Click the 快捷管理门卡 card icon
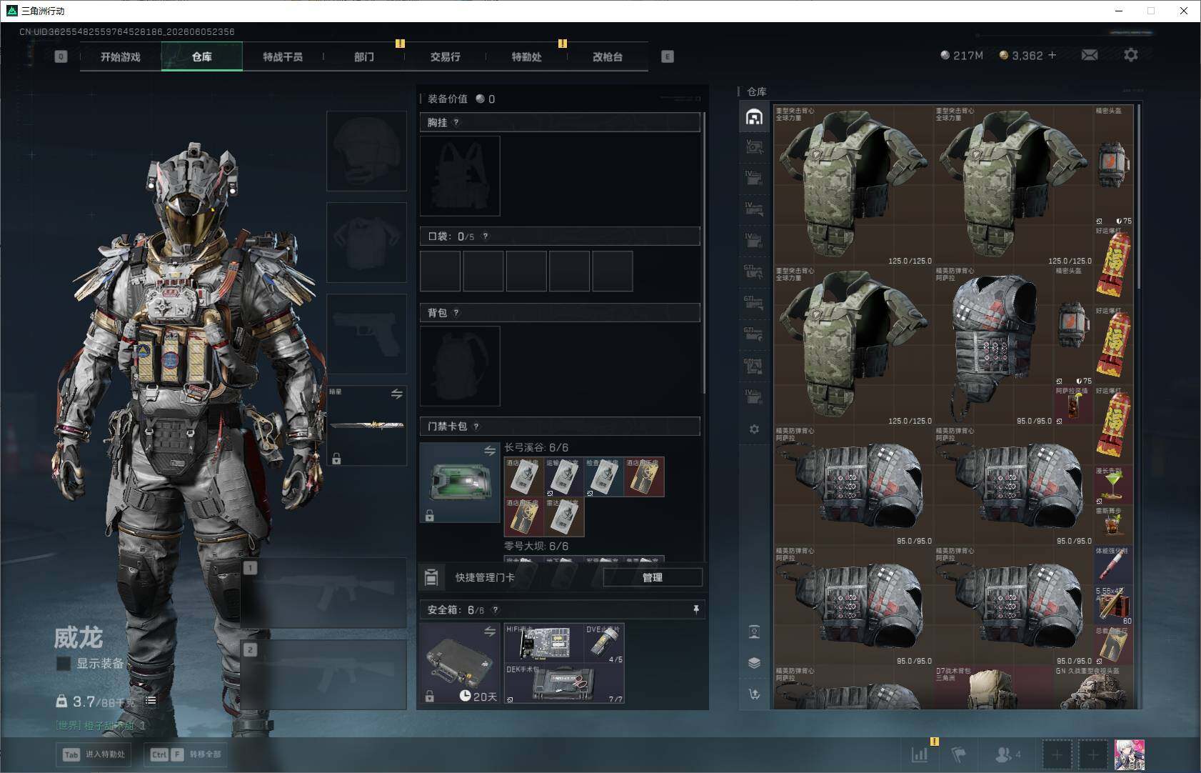This screenshot has height=773, width=1201. click(x=431, y=577)
